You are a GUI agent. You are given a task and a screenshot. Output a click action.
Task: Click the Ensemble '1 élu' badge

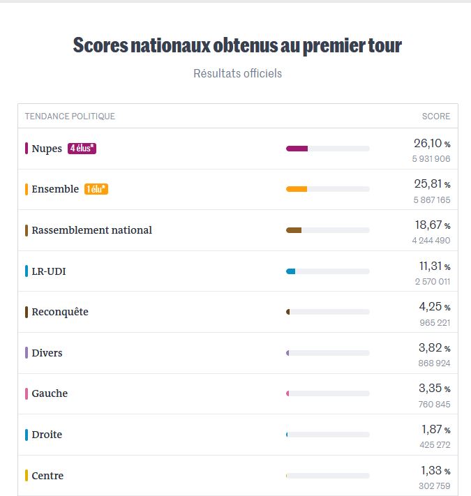[x=96, y=189]
